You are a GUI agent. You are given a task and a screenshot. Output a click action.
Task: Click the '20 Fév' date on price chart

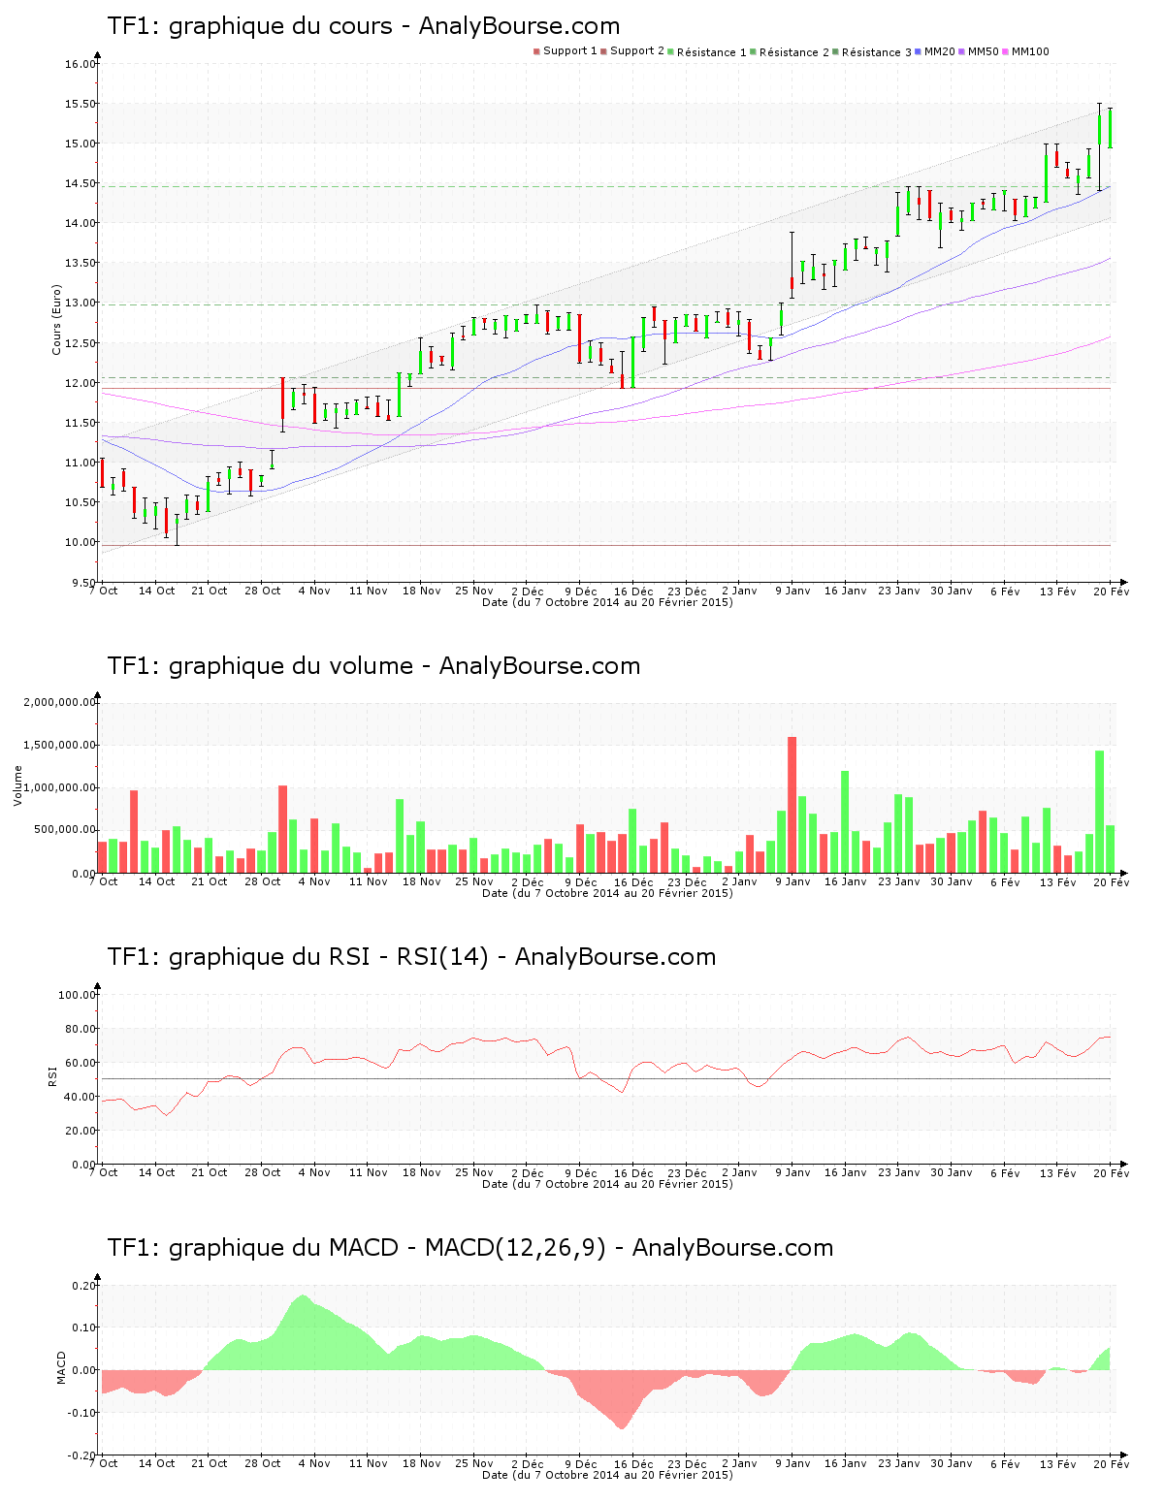[x=1112, y=591]
